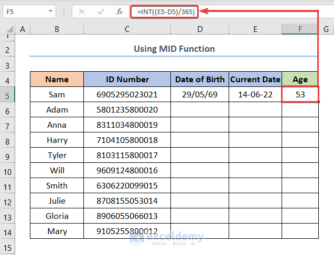The image size is (334, 255).
Task: Select the column C header
Action: click(x=127, y=30)
